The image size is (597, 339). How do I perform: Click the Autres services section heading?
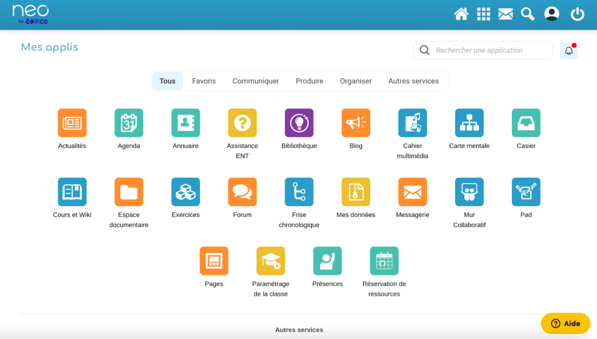[x=299, y=330]
